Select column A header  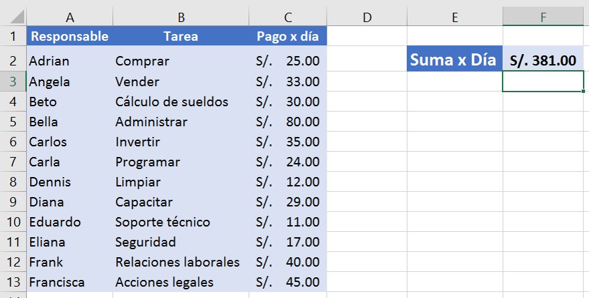70,17
